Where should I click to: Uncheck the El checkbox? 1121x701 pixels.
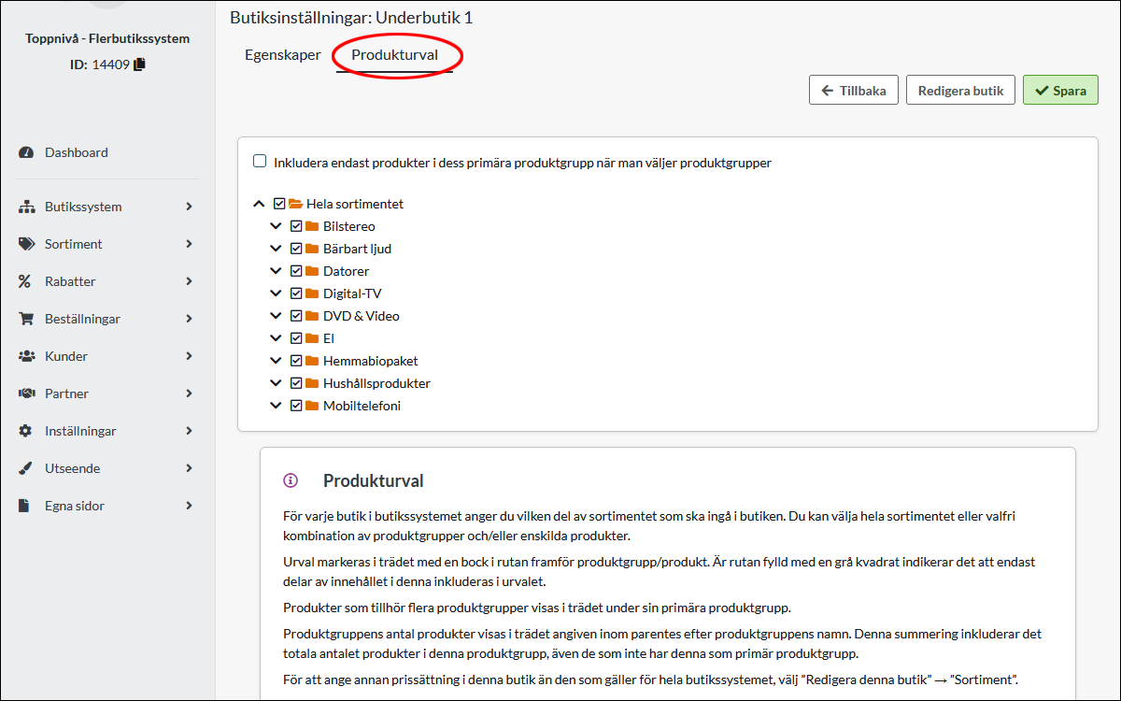pos(296,338)
